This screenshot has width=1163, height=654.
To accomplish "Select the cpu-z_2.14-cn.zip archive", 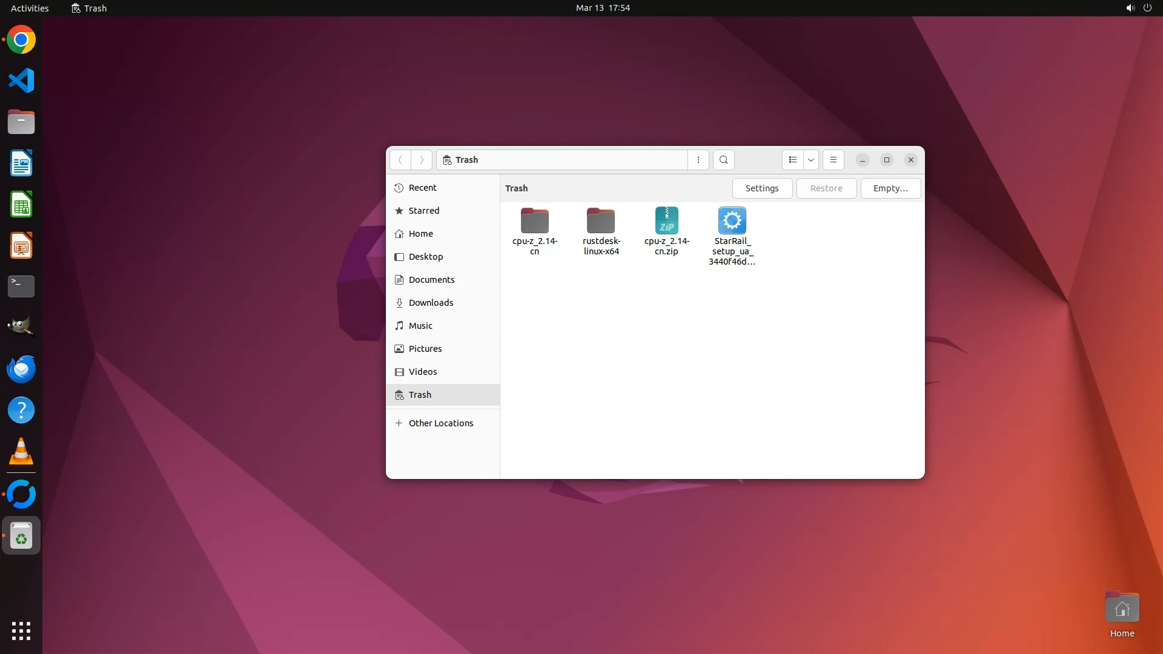I will pos(666,222).
